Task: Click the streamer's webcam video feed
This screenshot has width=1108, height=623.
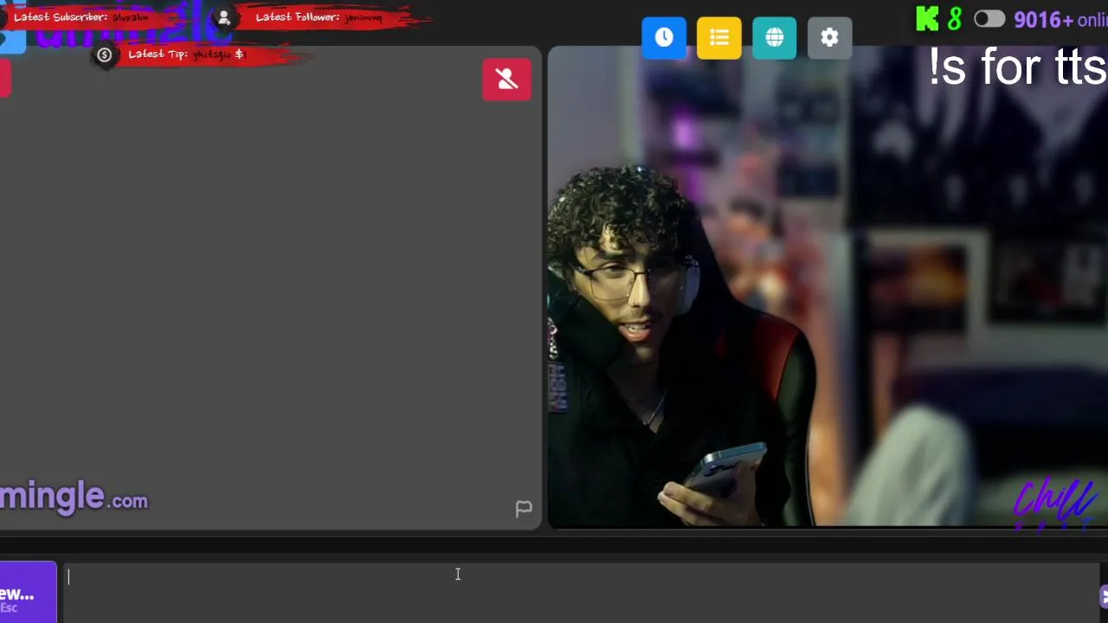Action: pyautogui.click(x=828, y=287)
